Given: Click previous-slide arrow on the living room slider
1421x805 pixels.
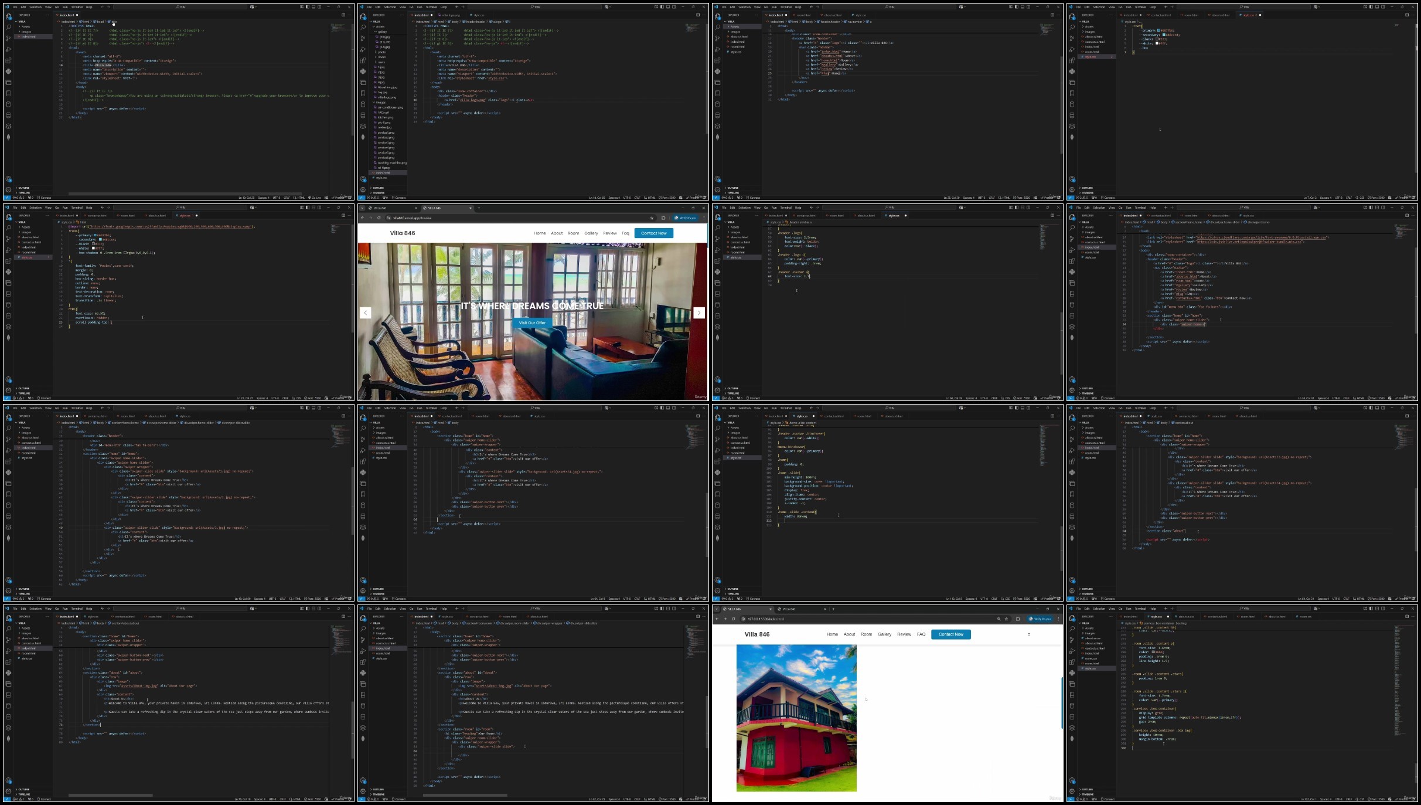Looking at the screenshot, I should (x=365, y=313).
